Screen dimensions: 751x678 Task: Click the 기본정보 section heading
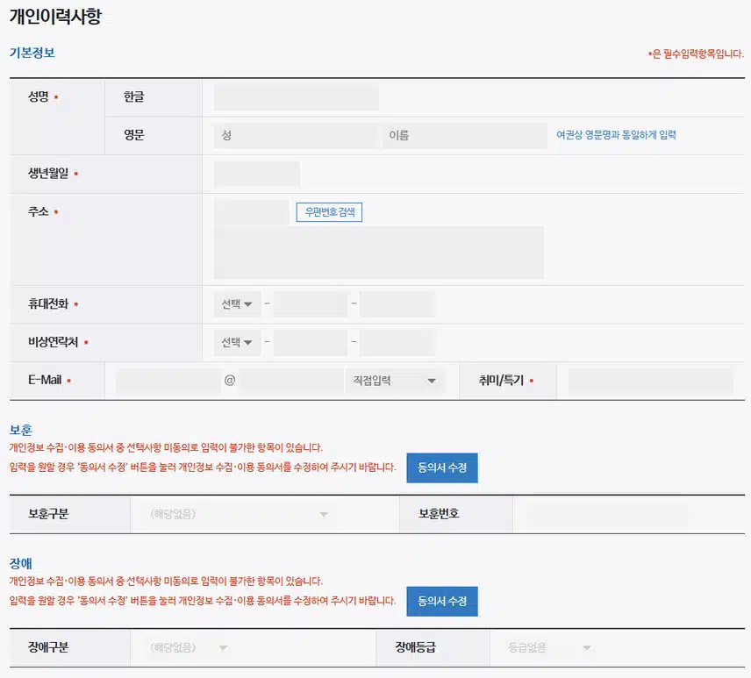click(32, 53)
